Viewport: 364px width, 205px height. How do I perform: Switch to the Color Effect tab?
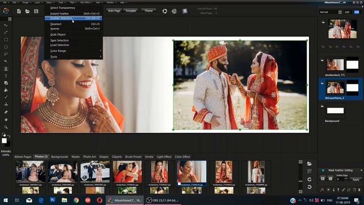[183, 157]
